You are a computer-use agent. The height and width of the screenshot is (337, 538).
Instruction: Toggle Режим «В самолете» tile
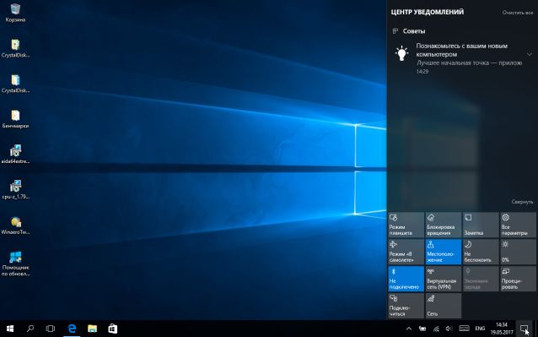406,252
